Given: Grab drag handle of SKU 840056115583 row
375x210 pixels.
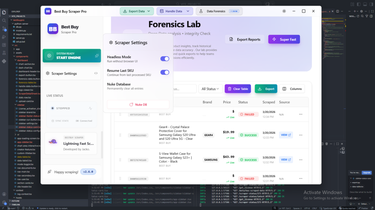Looking at the screenshot, I should pyautogui.click(x=120, y=135).
